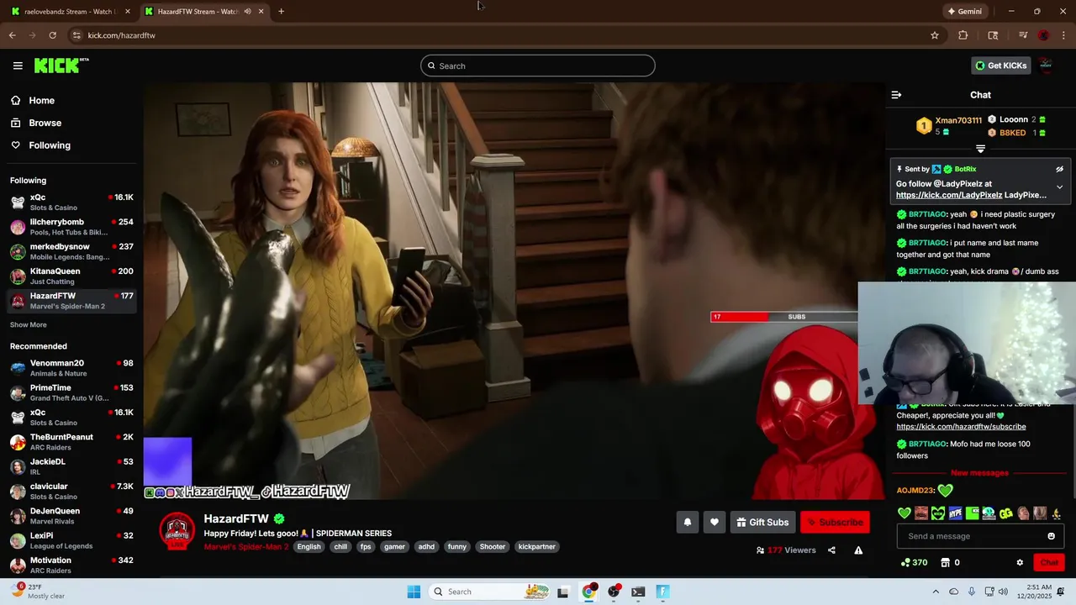The height and width of the screenshot is (605, 1076).
Task: Open chat settings gear
Action: [1020, 562]
